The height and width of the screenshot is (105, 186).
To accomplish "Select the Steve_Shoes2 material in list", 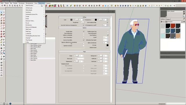I will click(34, 58).
